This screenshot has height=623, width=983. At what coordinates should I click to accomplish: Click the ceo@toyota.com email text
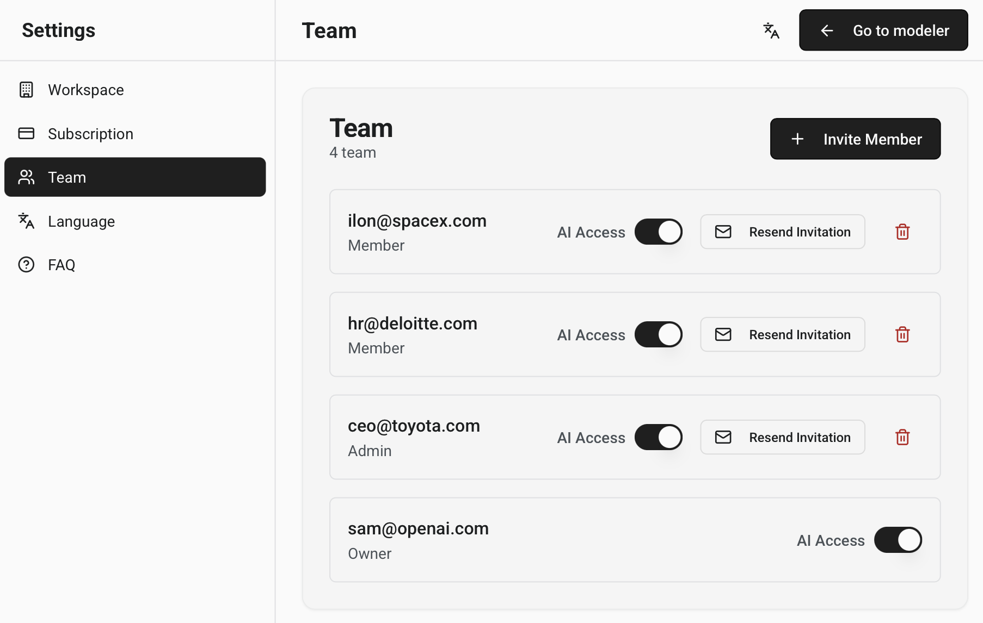(x=414, y=426)
